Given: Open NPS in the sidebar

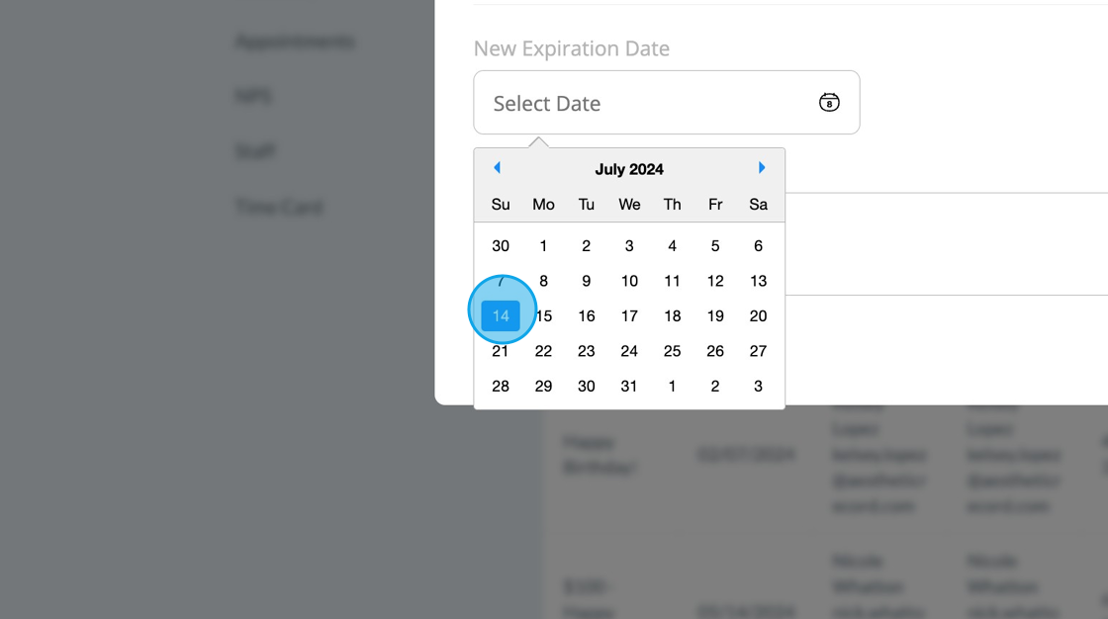Looking at the screenshot, I should coord(253,97).
